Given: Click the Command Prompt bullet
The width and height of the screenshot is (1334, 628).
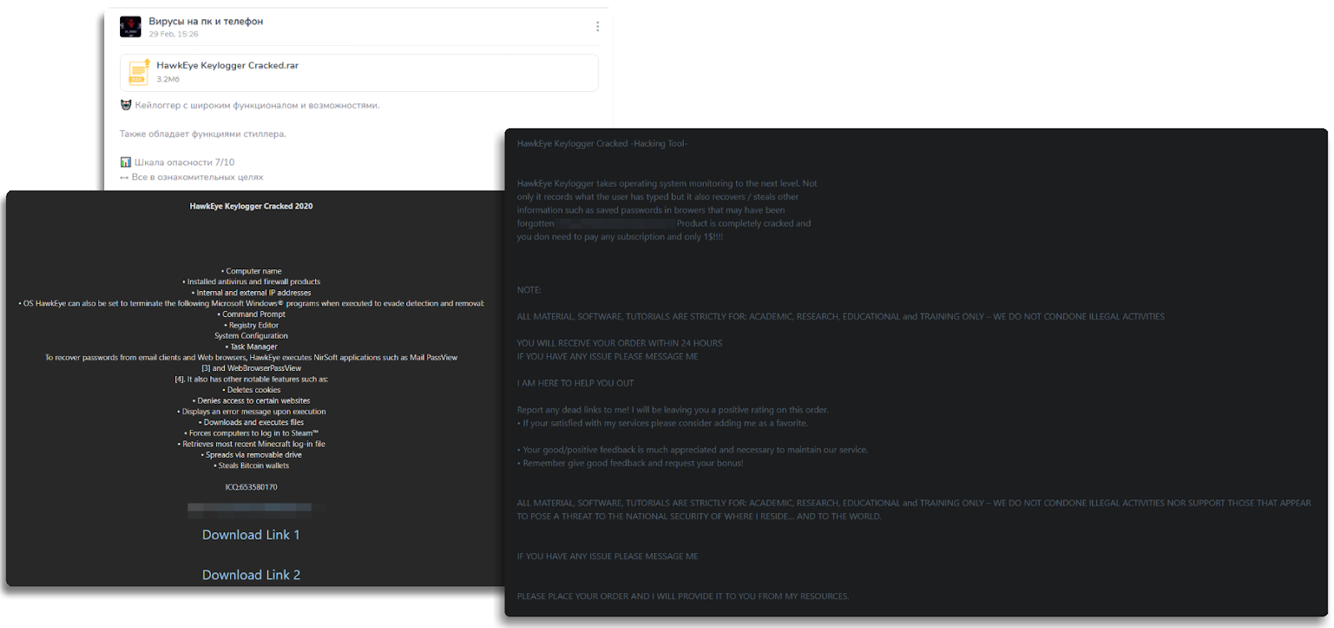Looking at the screenshot, I should [251, 314].
